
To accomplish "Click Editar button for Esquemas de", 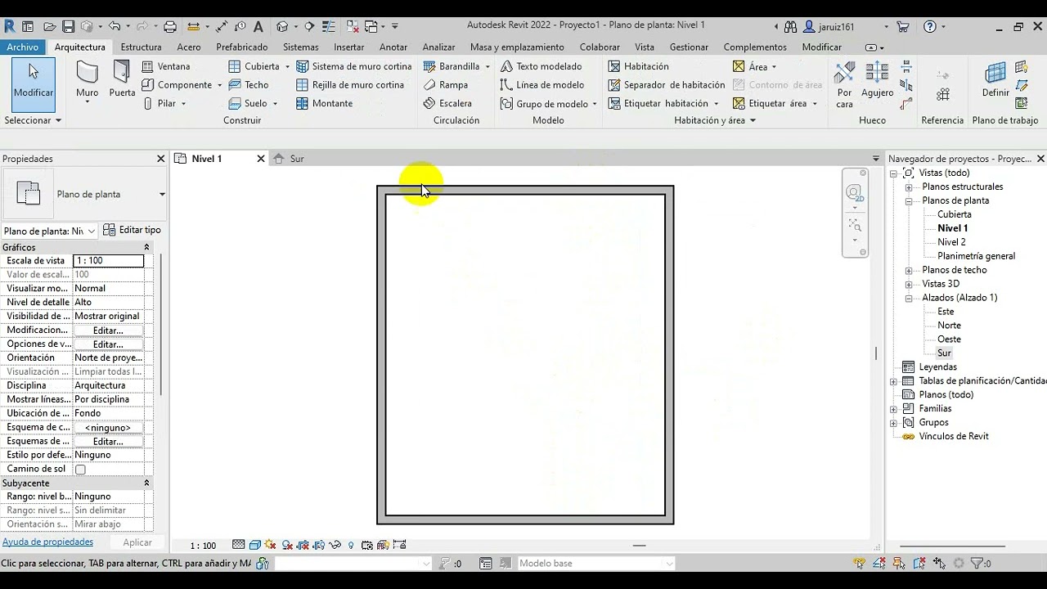I will tap(108, 442).
